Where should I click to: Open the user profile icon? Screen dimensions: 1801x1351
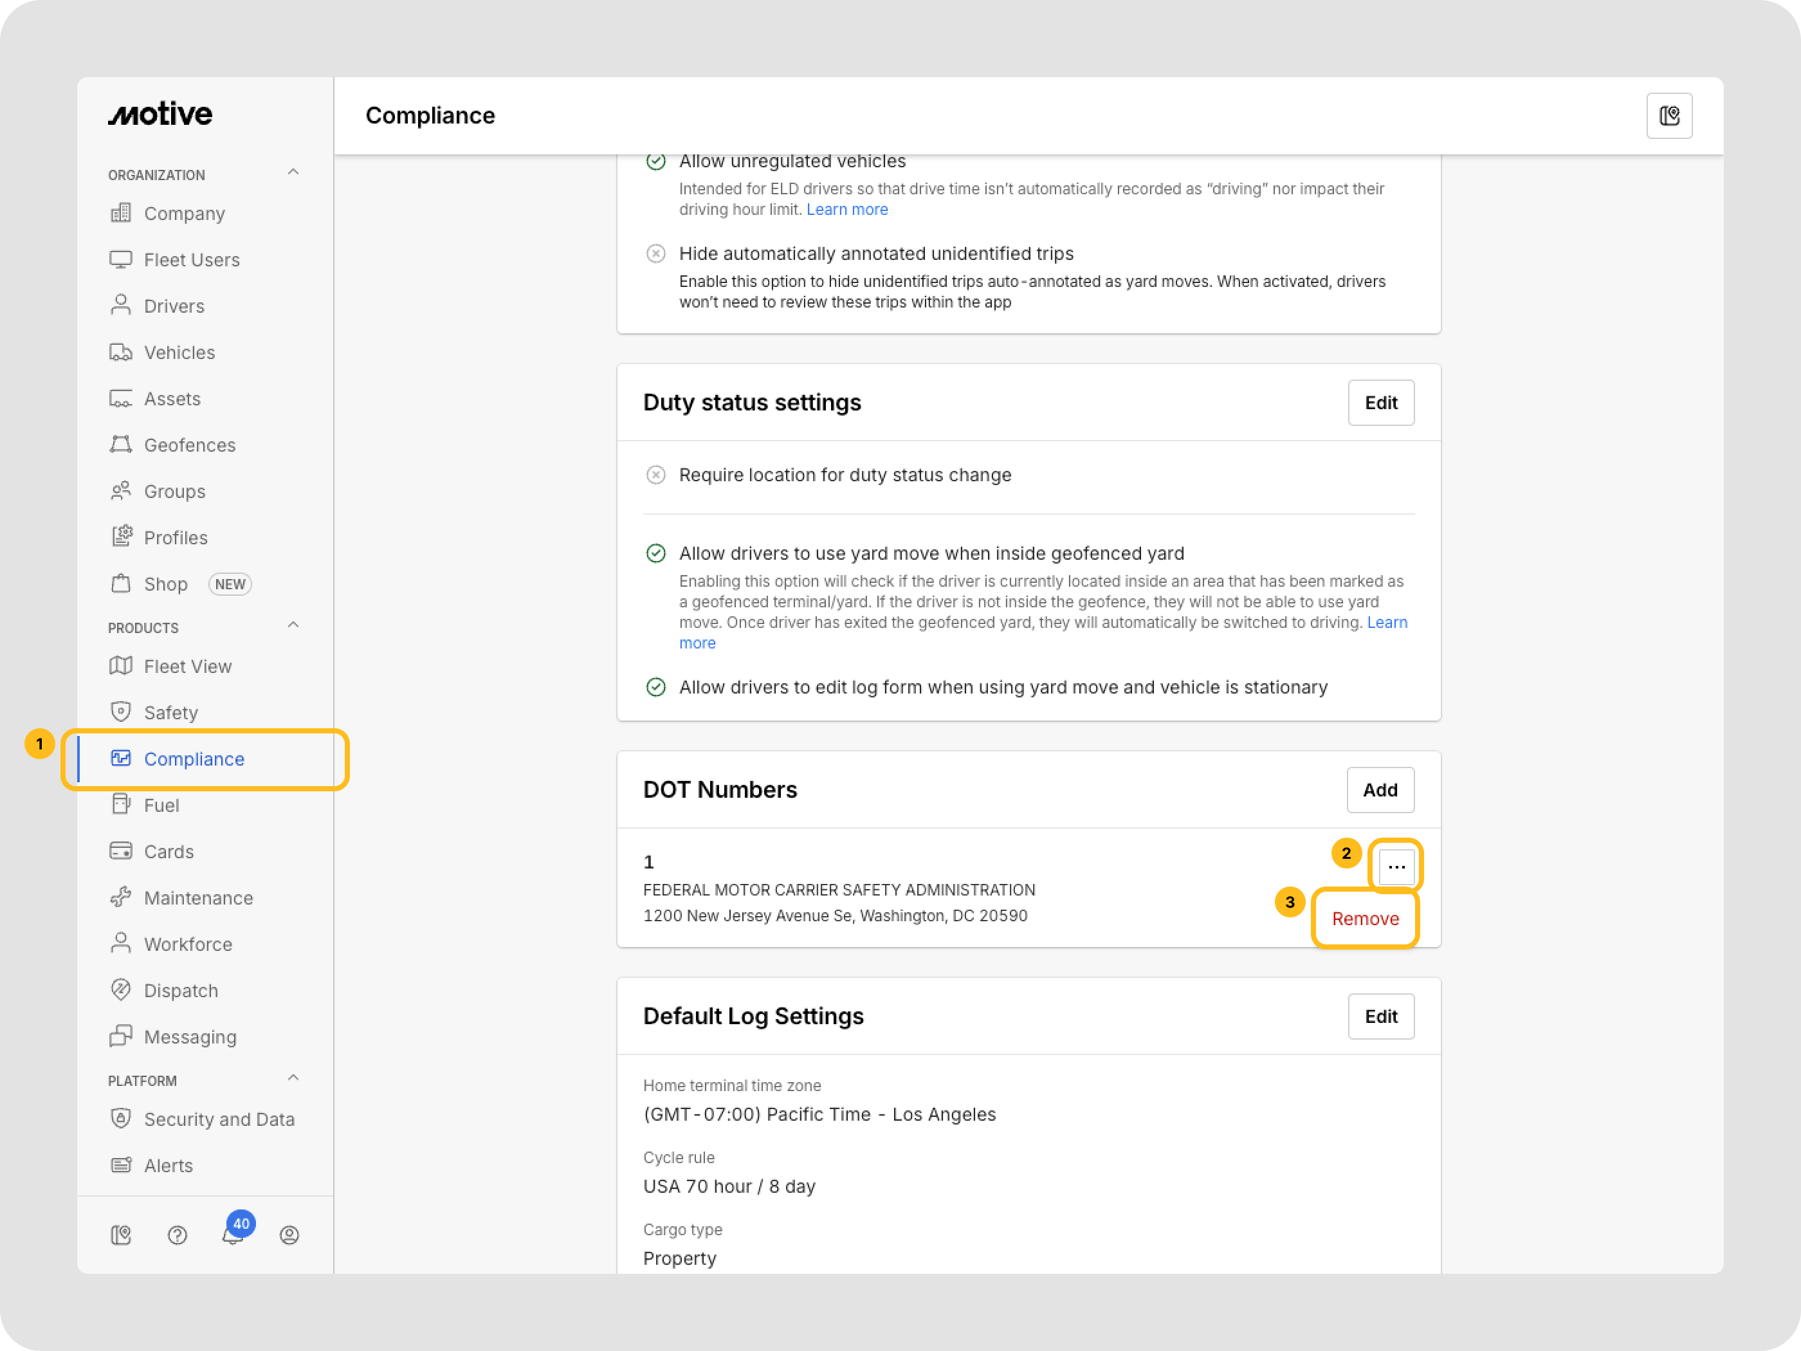coord(289,1235)
